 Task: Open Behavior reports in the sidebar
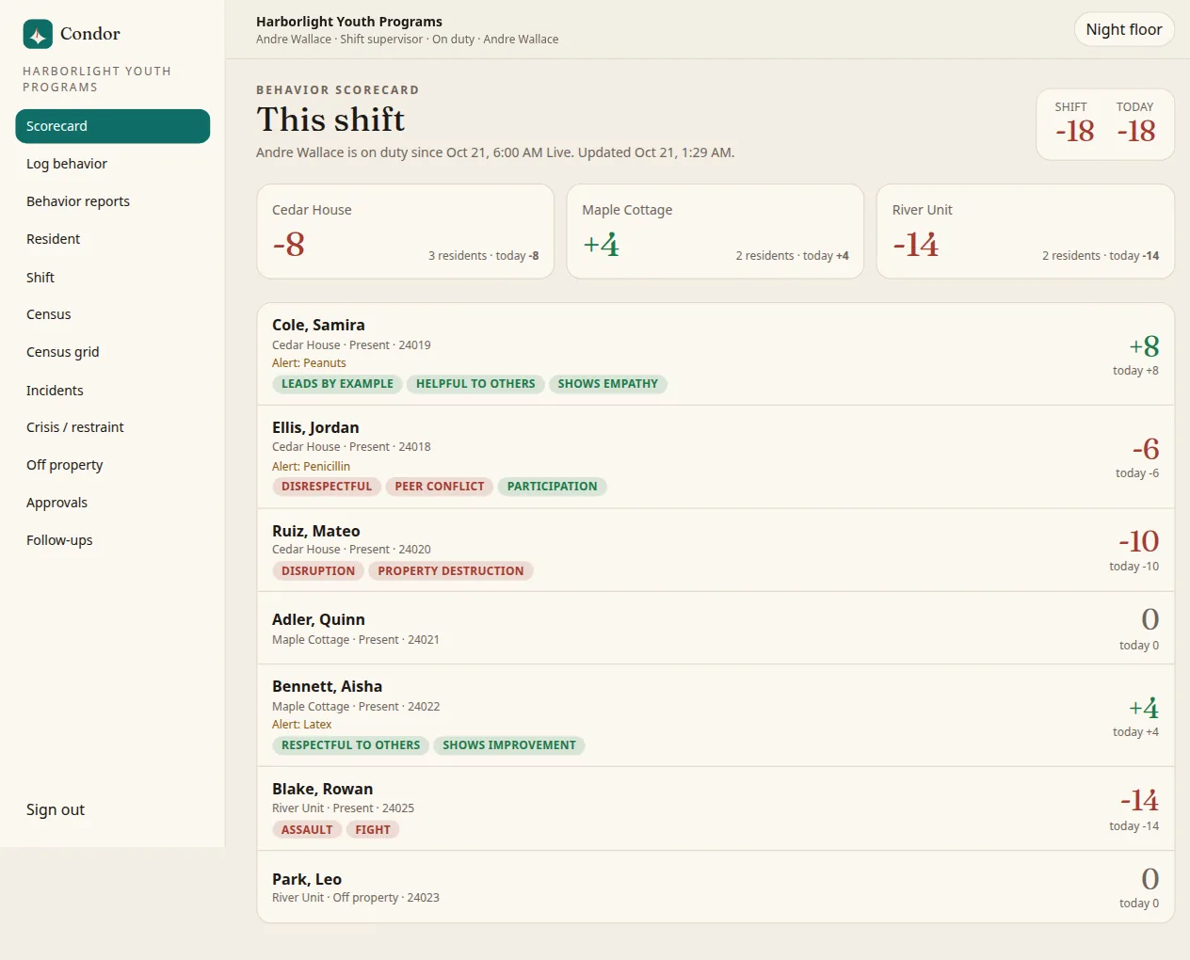click(x=113, y=201)
